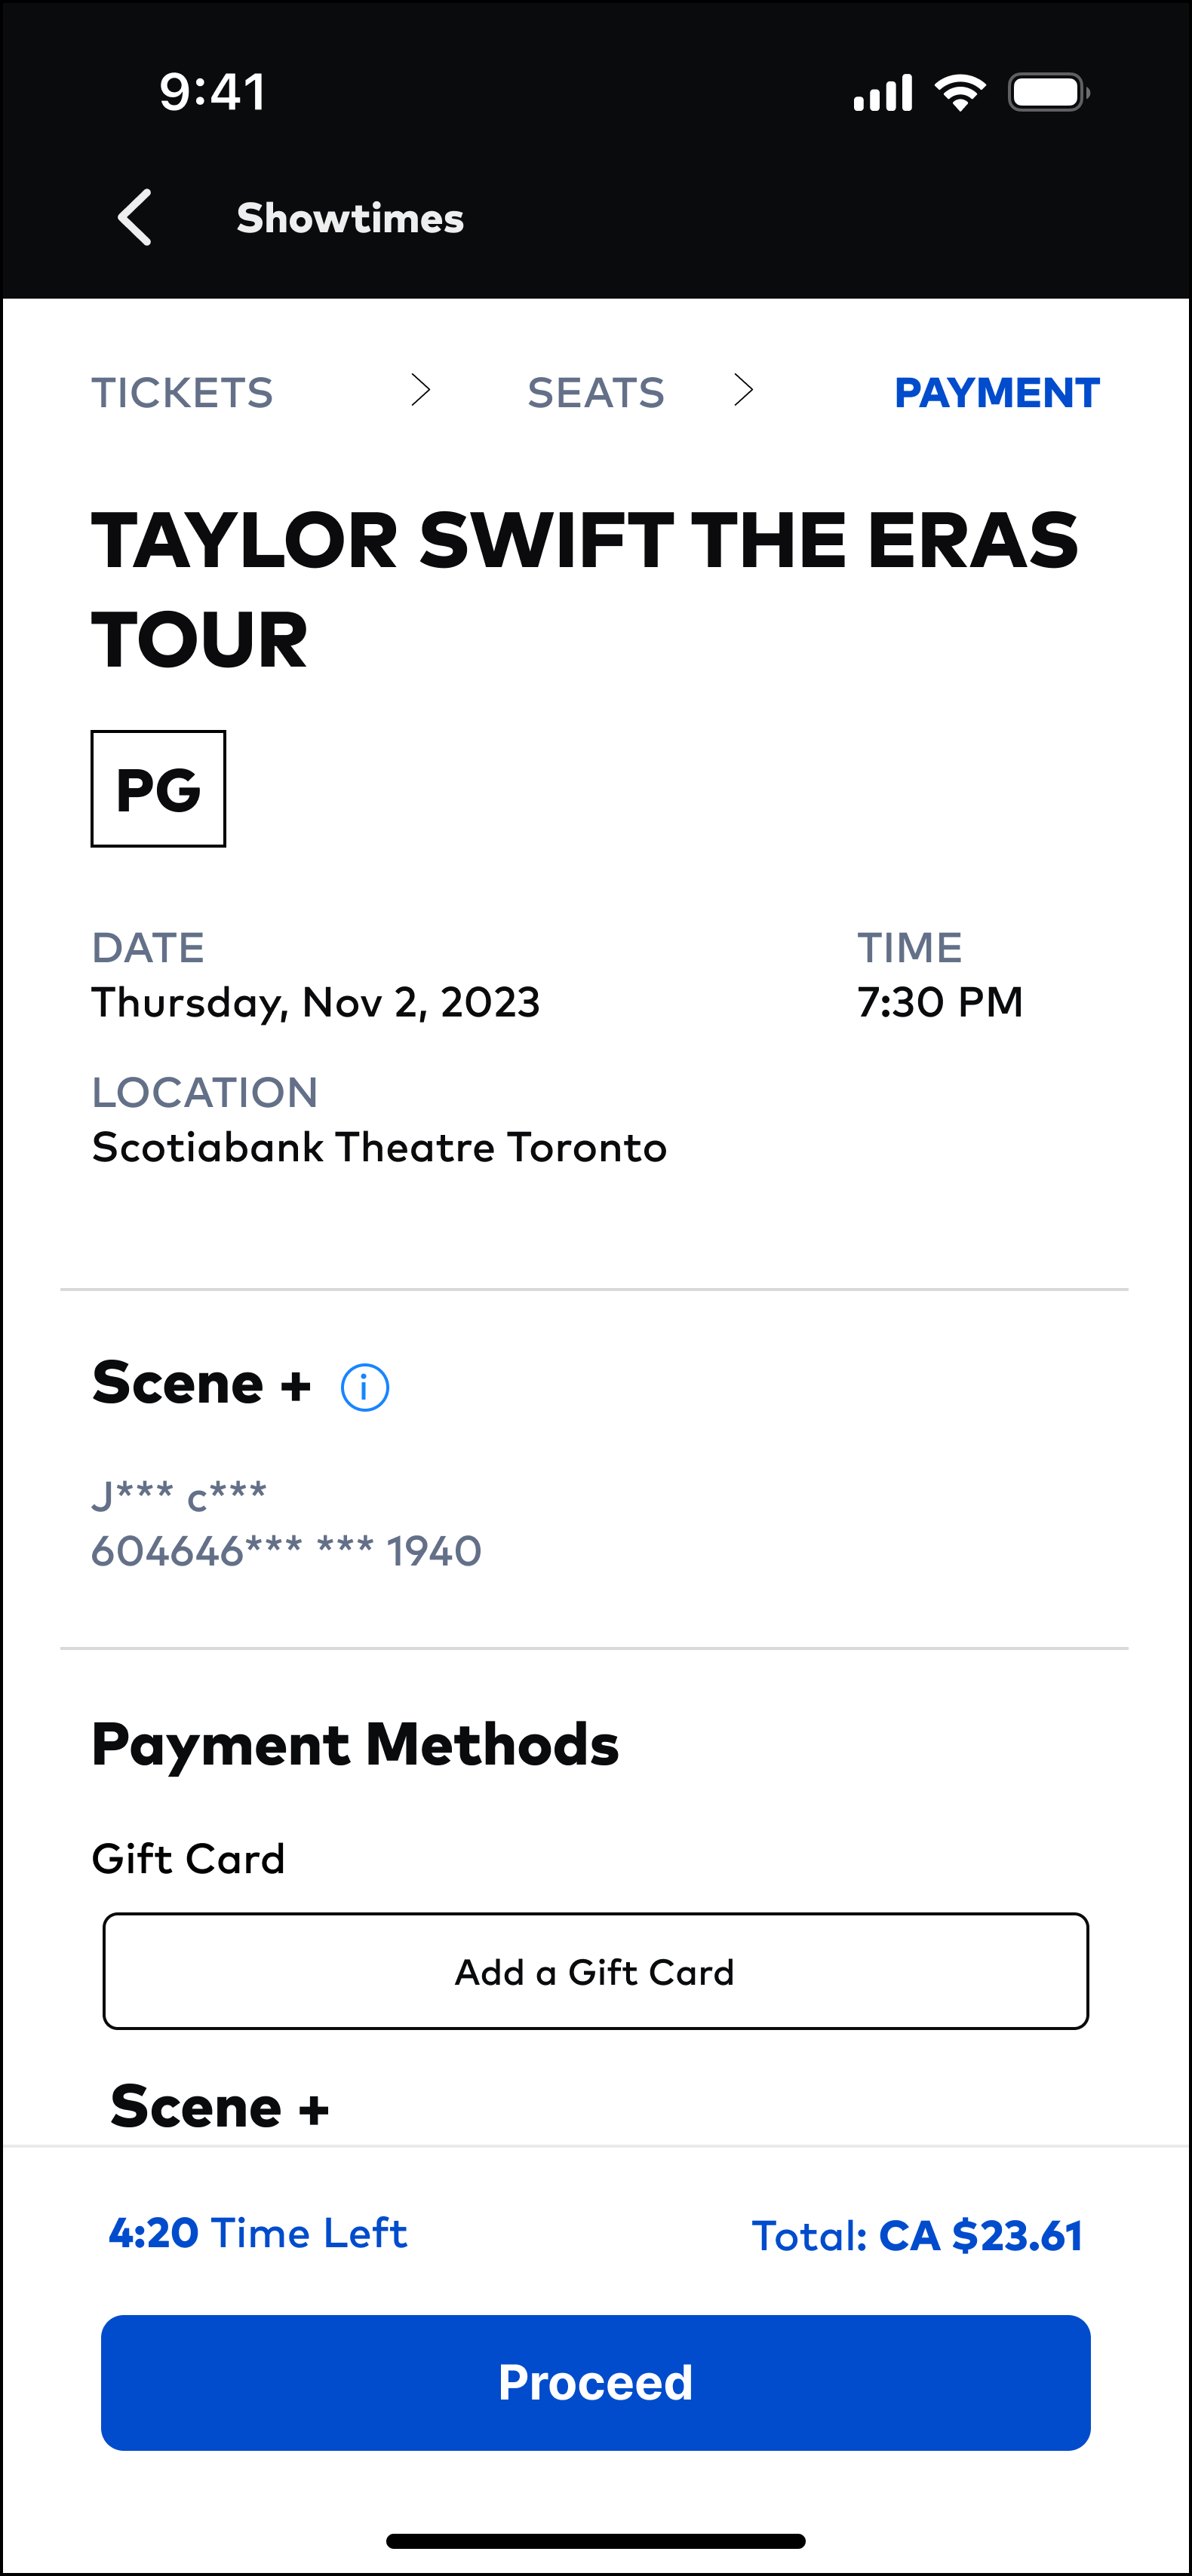Tap the home indicator bar
1192x2576 pixels.
tap(595, 2541)
